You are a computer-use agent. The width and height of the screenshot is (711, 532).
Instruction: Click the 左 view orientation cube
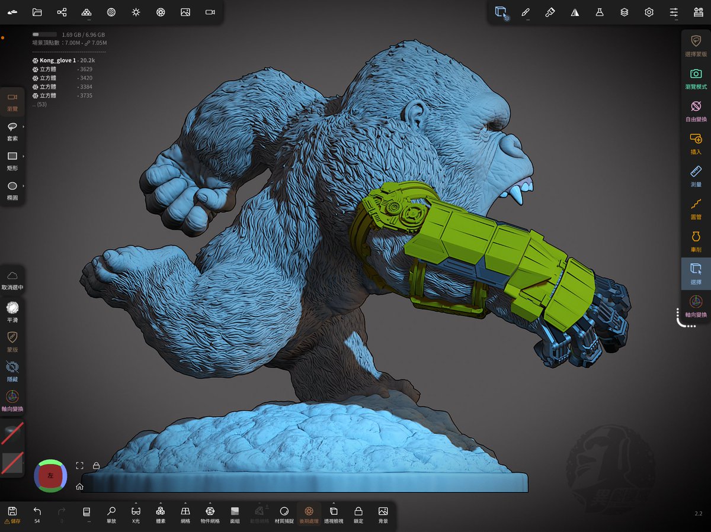pyautogui.click(x=50, y=475)
